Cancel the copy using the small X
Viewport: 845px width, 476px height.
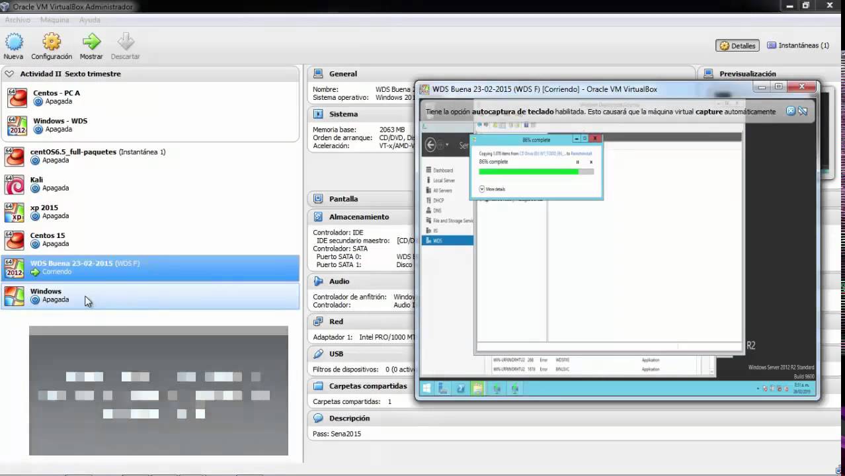591,162
